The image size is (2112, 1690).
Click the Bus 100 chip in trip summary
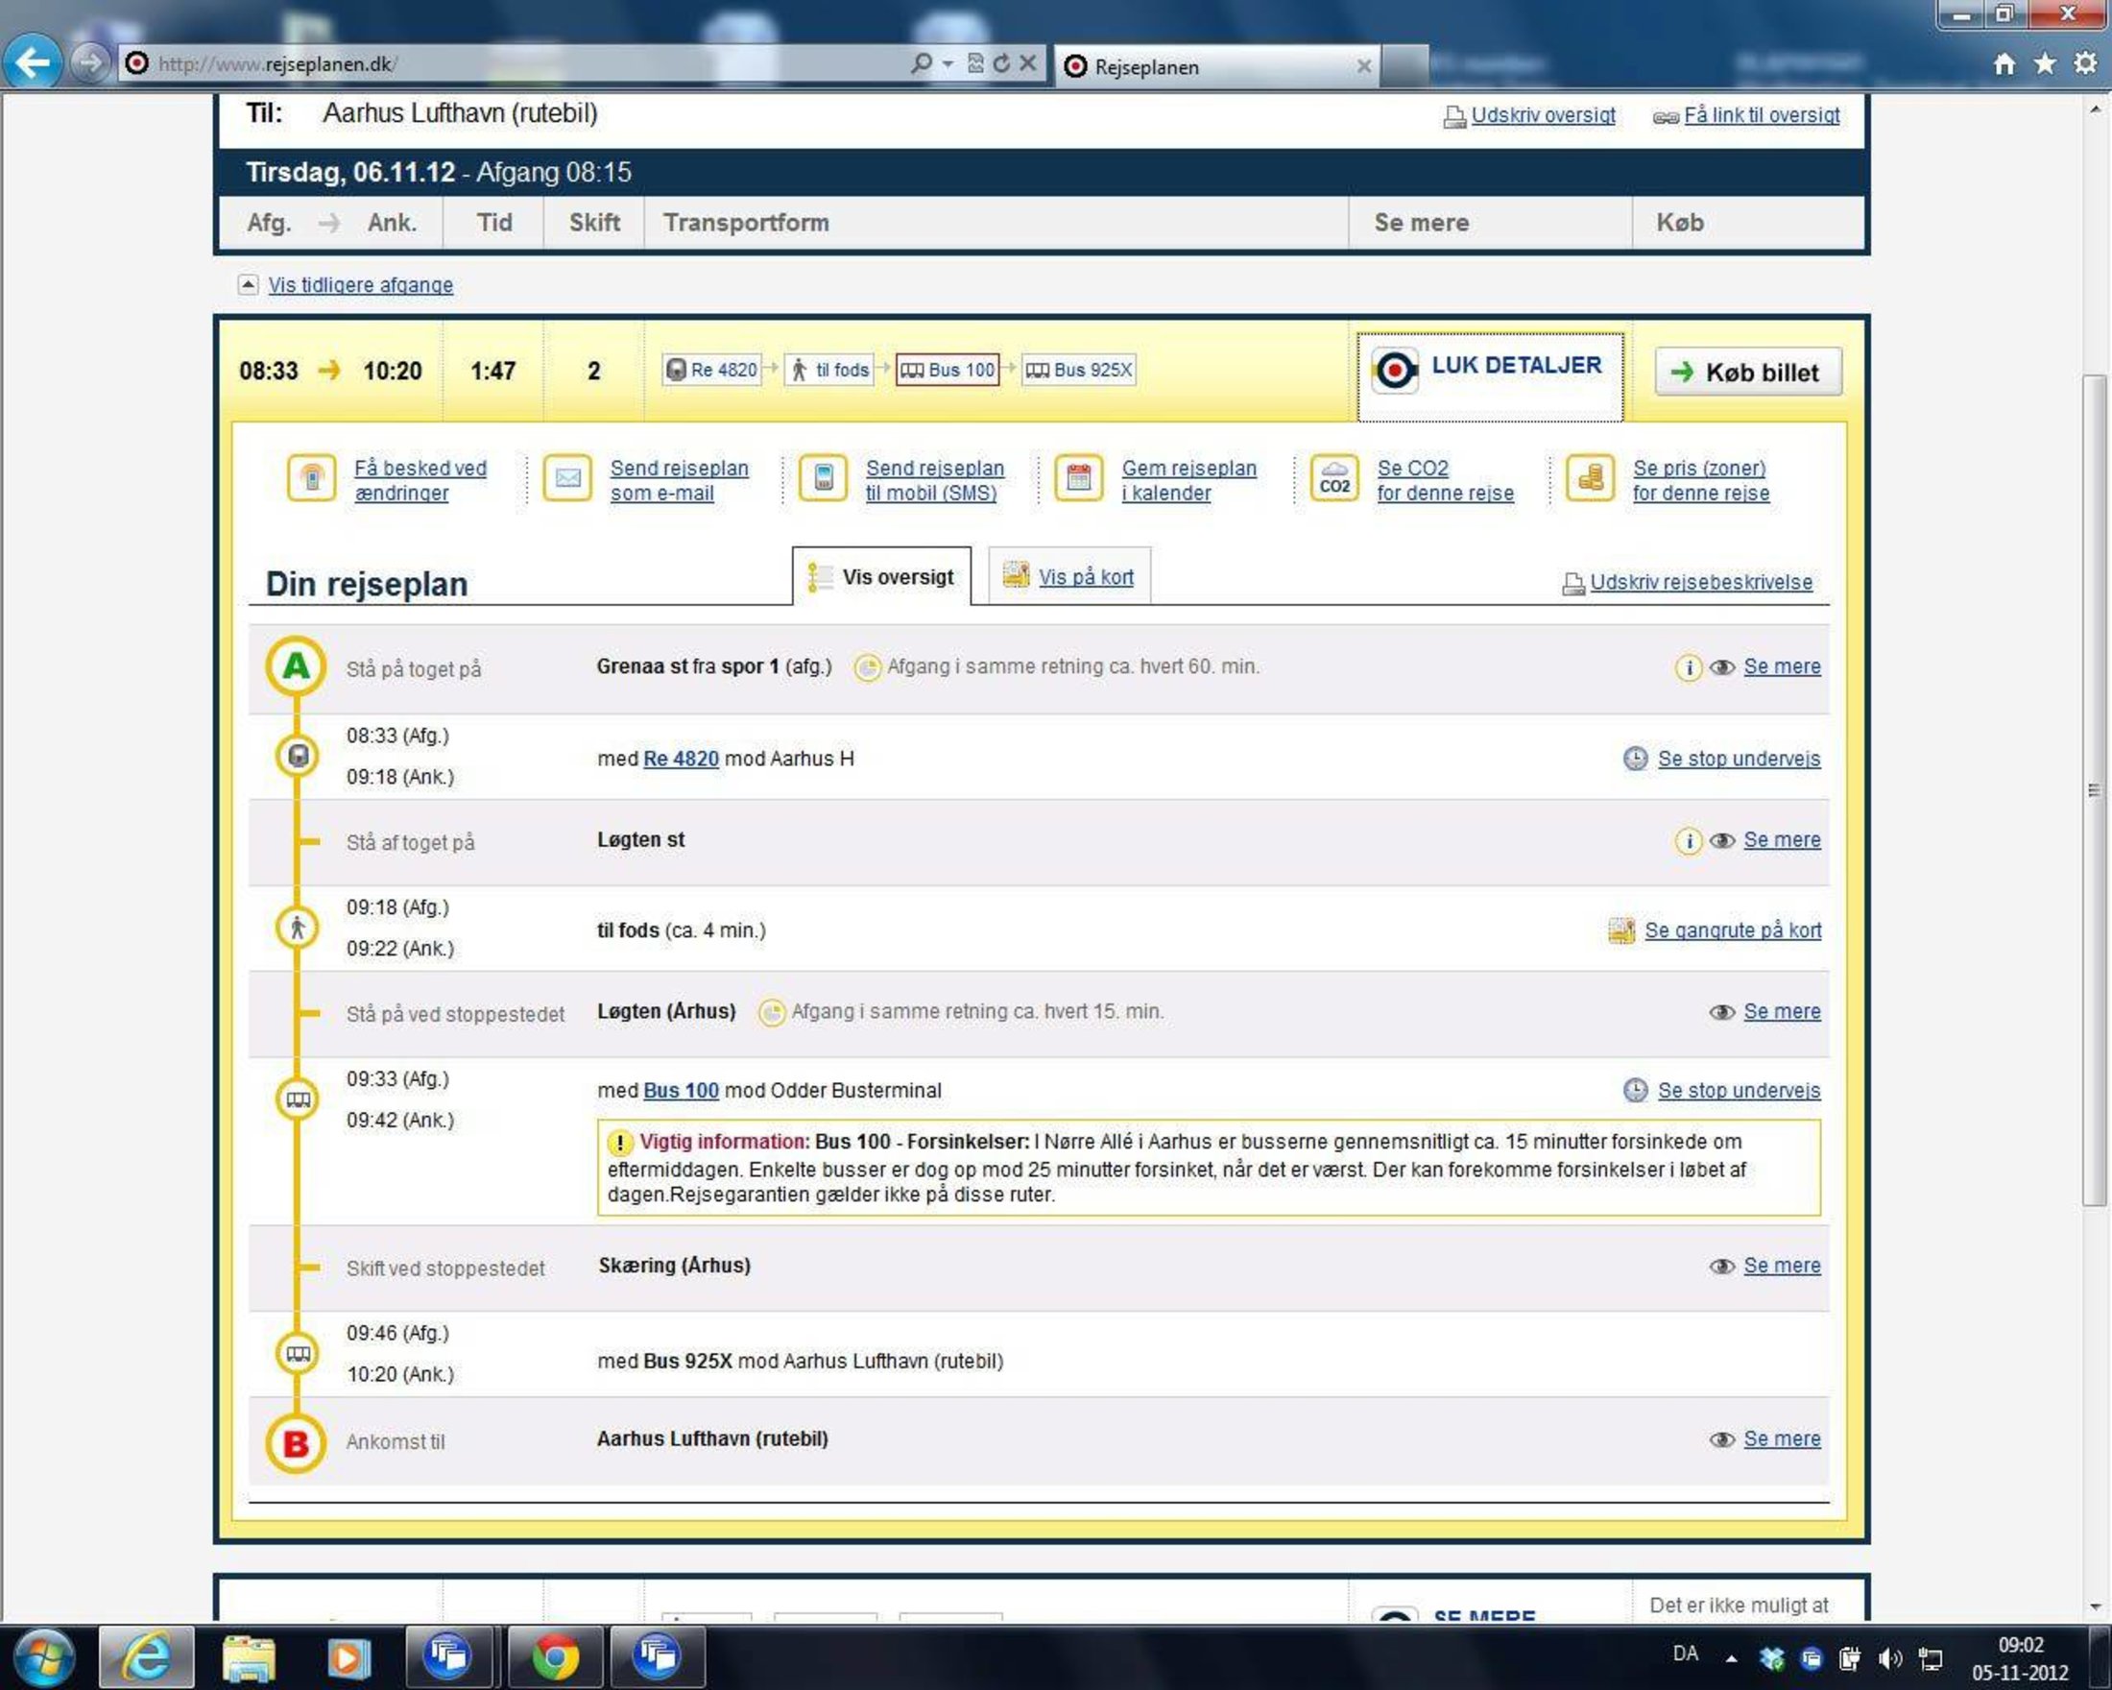tap(948, 371)
